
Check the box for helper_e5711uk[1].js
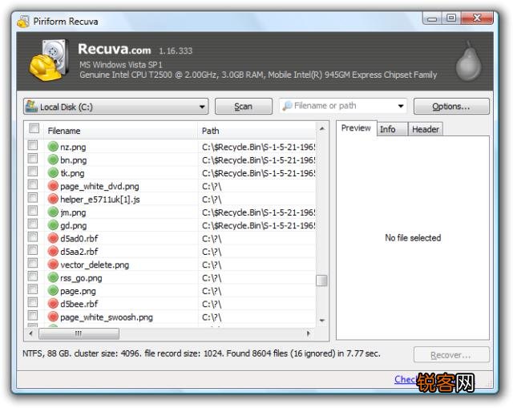[x=33, y=198]
